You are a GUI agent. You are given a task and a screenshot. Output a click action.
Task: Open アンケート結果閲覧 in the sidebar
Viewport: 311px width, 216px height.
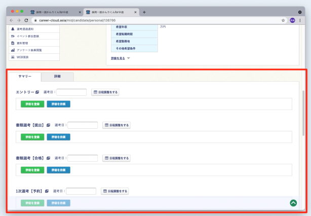click(29, 50)
